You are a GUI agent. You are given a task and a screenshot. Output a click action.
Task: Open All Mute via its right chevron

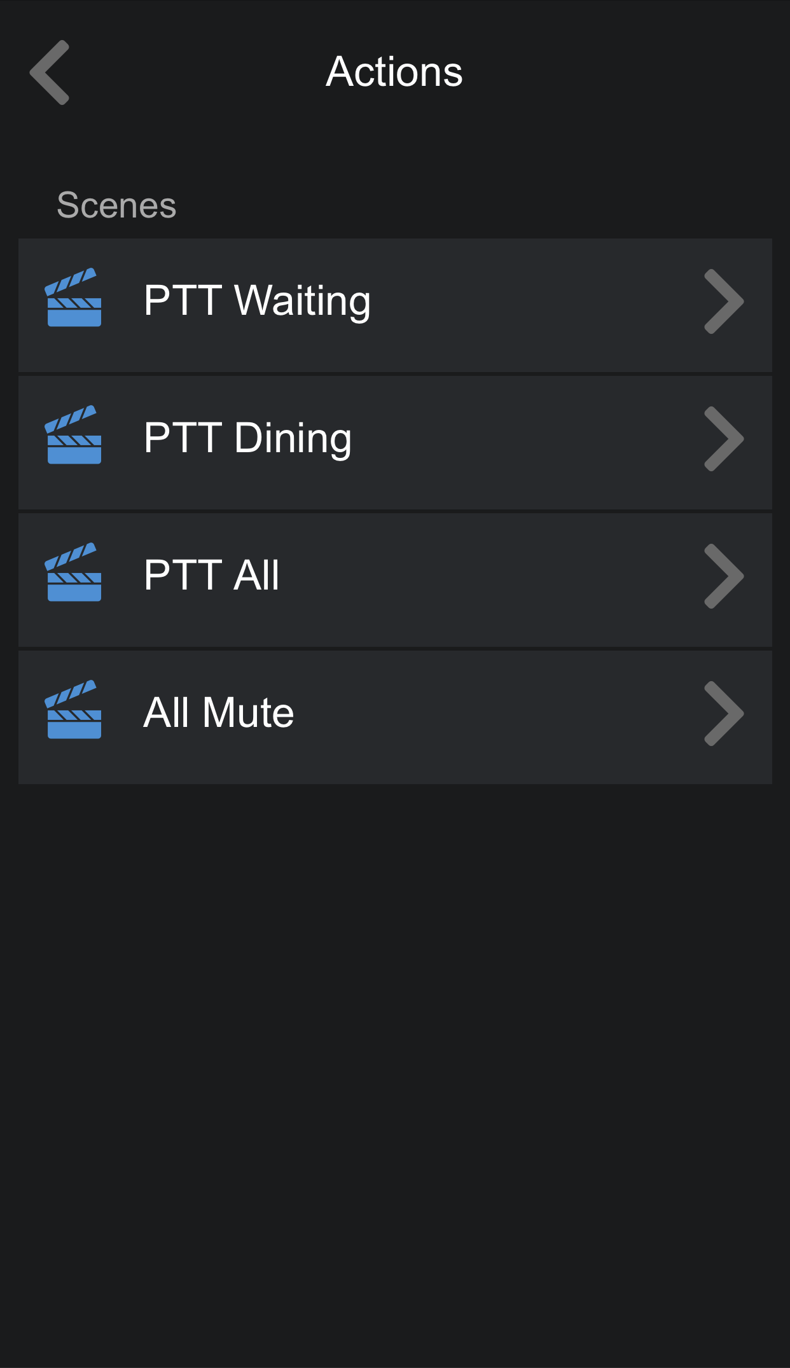click(x=724, y=714)
